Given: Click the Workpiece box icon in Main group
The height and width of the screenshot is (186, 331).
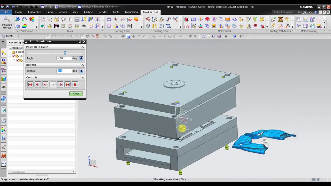Looking at the screenshot, I should [56, 19].
